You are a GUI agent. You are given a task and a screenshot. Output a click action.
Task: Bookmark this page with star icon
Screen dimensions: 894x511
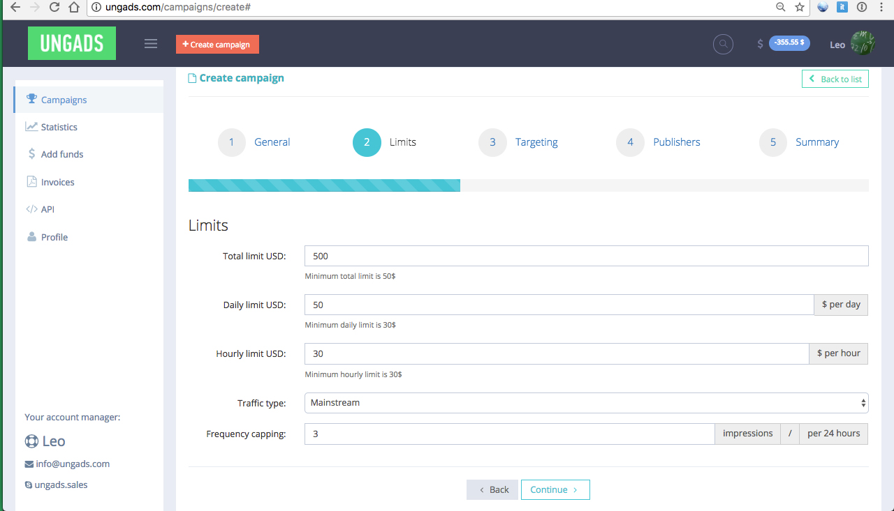click(x=800, y=7)
